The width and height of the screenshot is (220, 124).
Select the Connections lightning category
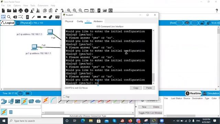[x=24, y=101]
